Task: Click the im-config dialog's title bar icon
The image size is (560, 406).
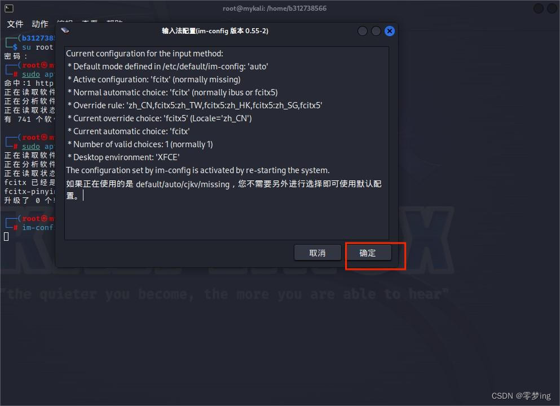Action: coord(65,30)
